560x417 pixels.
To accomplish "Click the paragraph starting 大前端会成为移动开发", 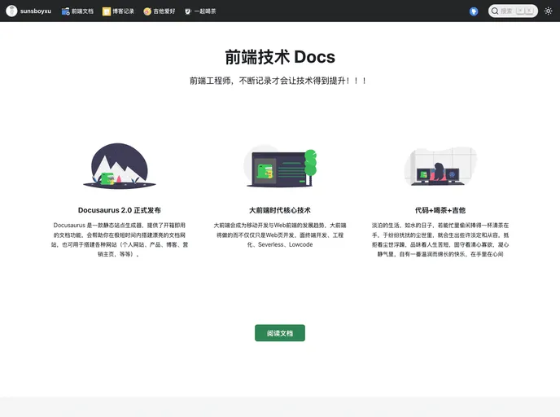I will 280,235.
